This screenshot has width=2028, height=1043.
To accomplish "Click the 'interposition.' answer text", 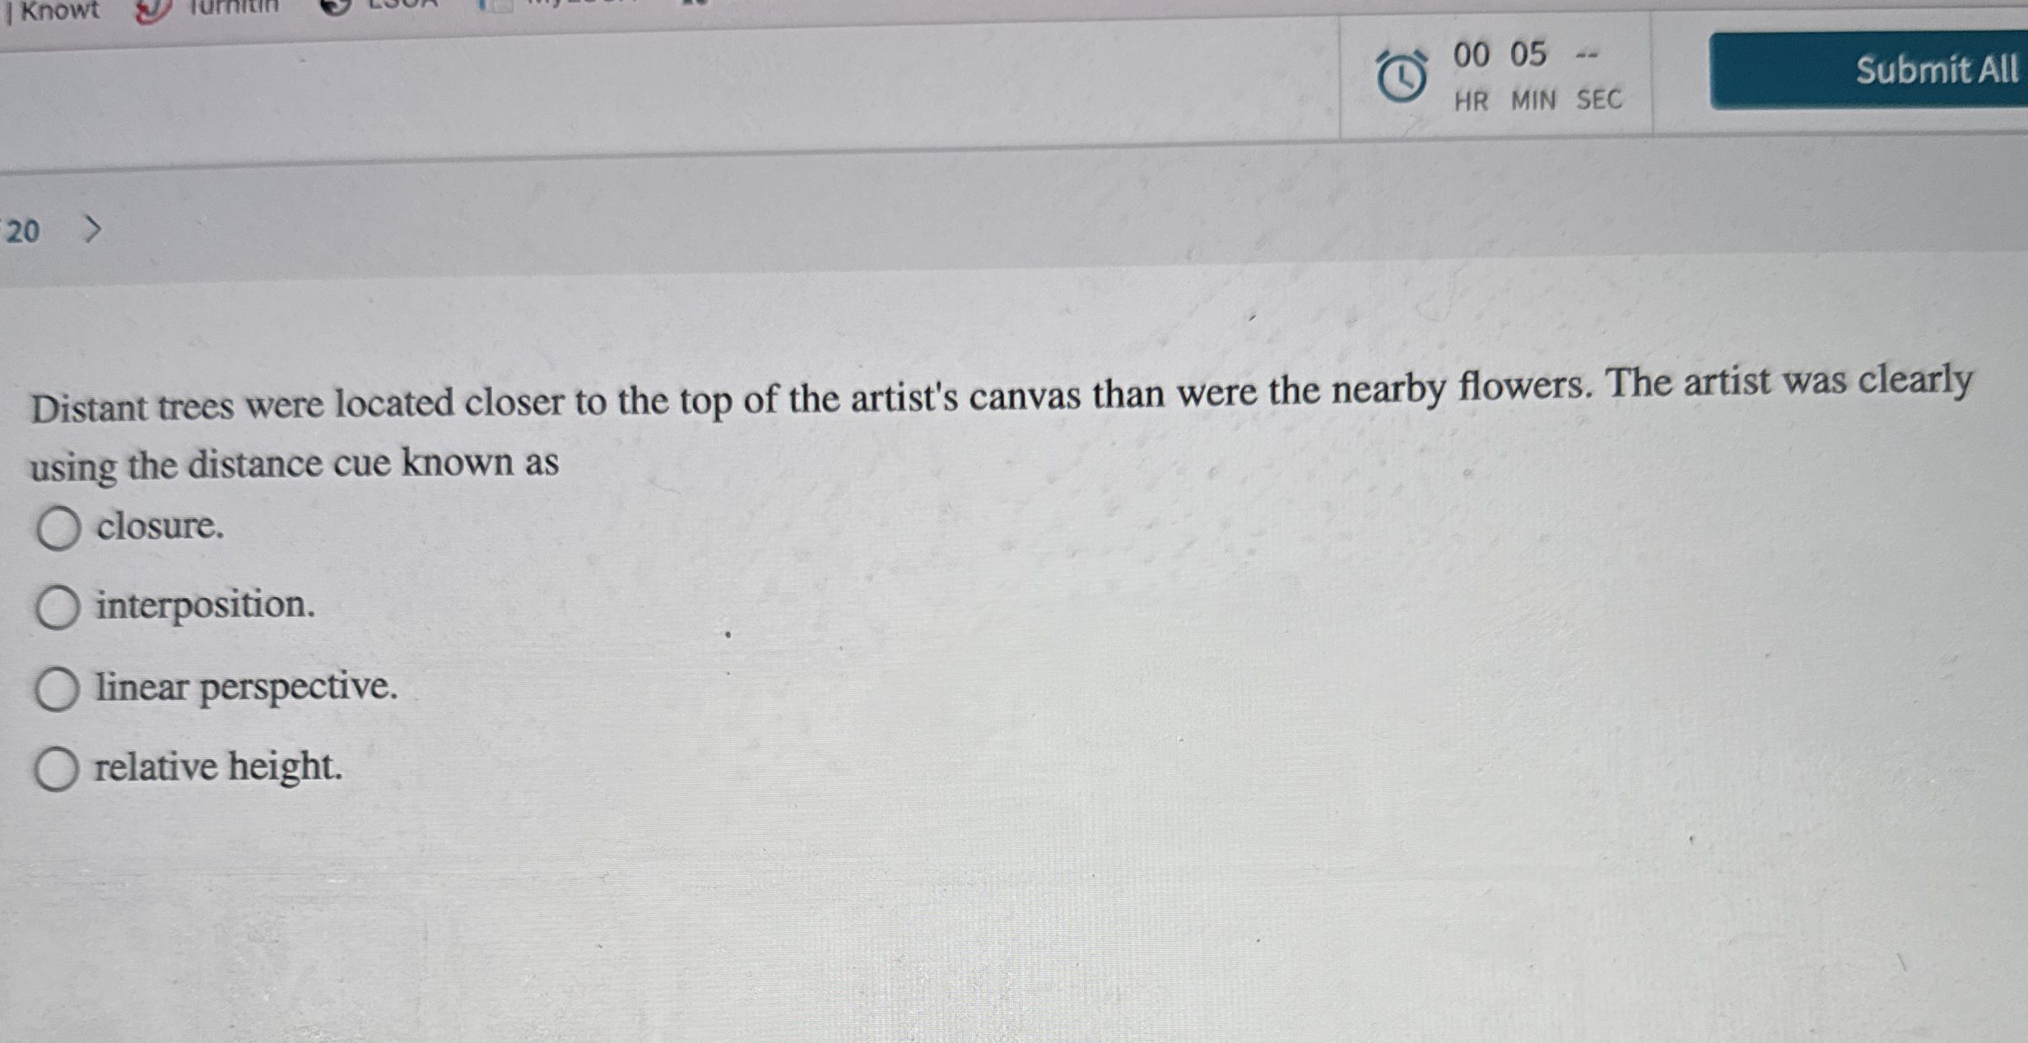I will 206,605.
